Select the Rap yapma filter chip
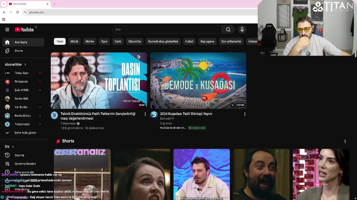 [x=207, y=41]
